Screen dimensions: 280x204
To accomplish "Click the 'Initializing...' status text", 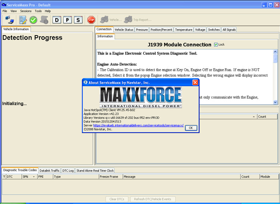I will [15, 104].
